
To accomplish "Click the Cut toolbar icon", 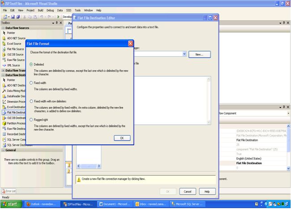I will click(25, 17).
